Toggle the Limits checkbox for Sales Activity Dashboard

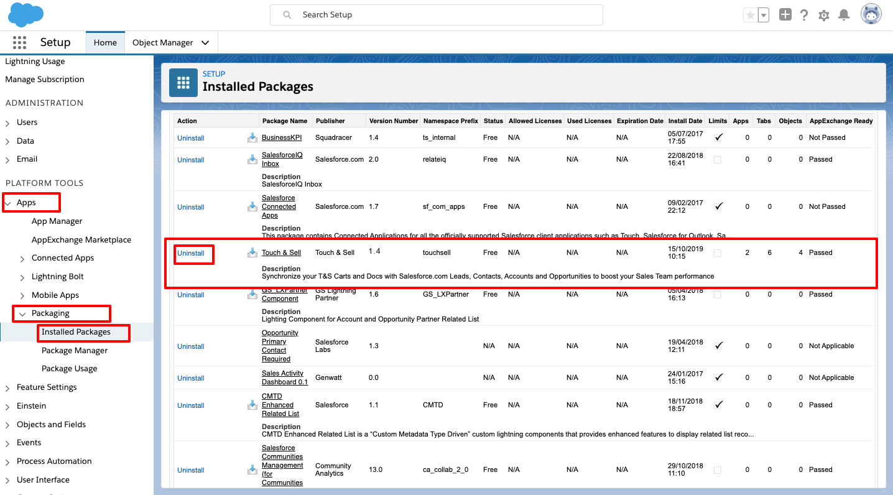(x=718, y=377)
